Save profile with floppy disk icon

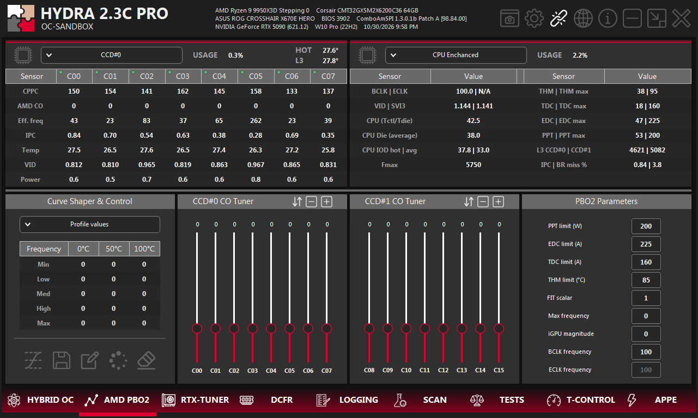62,360
